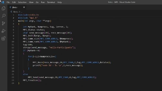Click the C file icon on first.c tab
162x91 pixels.
(x=10, y=7)
